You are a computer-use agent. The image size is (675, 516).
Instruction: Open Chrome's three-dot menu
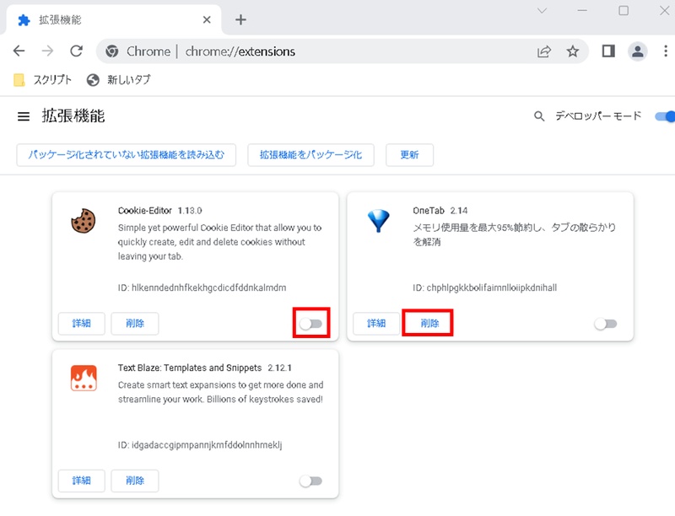[667, 51]
